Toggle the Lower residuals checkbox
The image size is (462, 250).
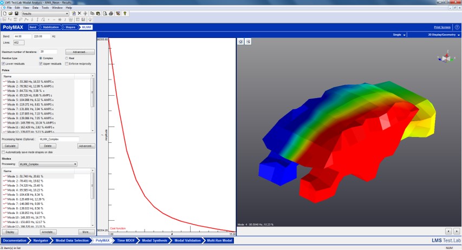(3, 64)
